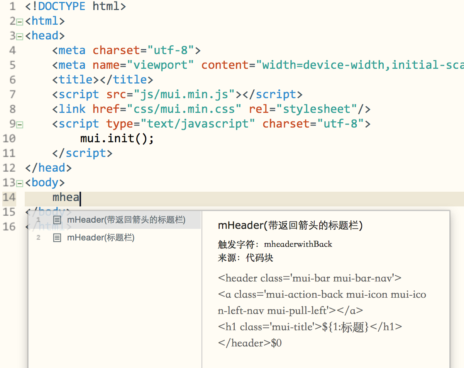The height and width of the screenshot is (368, 464).
Task: Click the header class='mui-bar mui-bar-nav' preview line
Action: click(310, 278)
